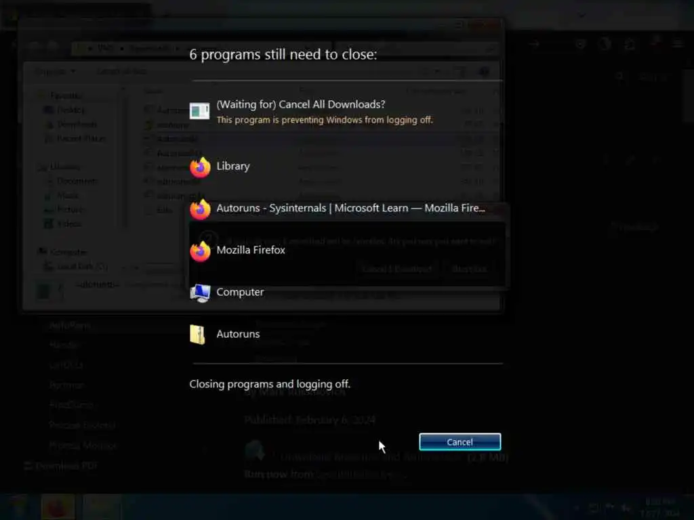Select the Firefox icon beside Library
Viewport: 694px width, 520px height.
pos(200,167)
